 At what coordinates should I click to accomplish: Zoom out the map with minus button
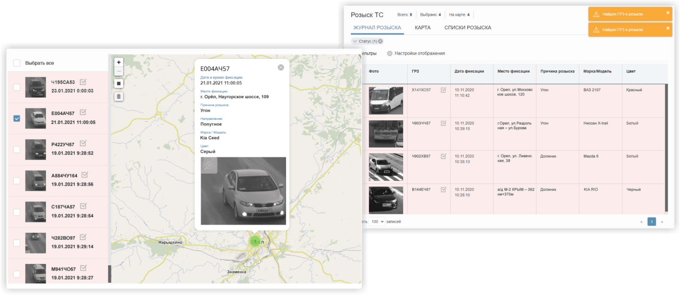click(119, 71)
